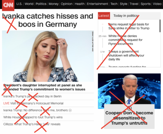This screenshot has width=163, height=134.
Task: Click the Latest panel scrollbar
Action: click(x=160, y=26)
